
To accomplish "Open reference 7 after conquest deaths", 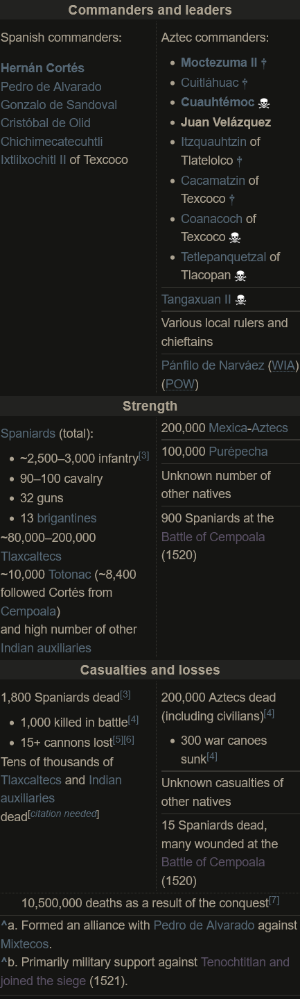I will click(274, 900).
